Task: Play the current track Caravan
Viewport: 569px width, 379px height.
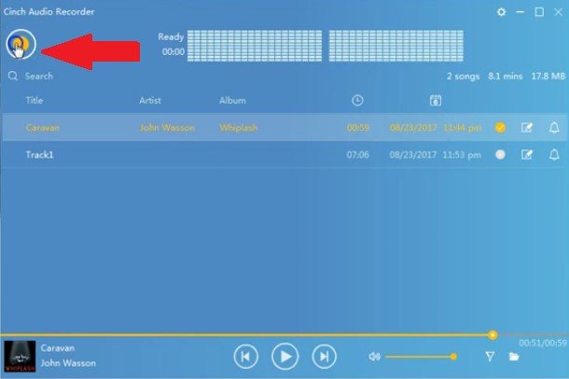Action: (285, 357)
